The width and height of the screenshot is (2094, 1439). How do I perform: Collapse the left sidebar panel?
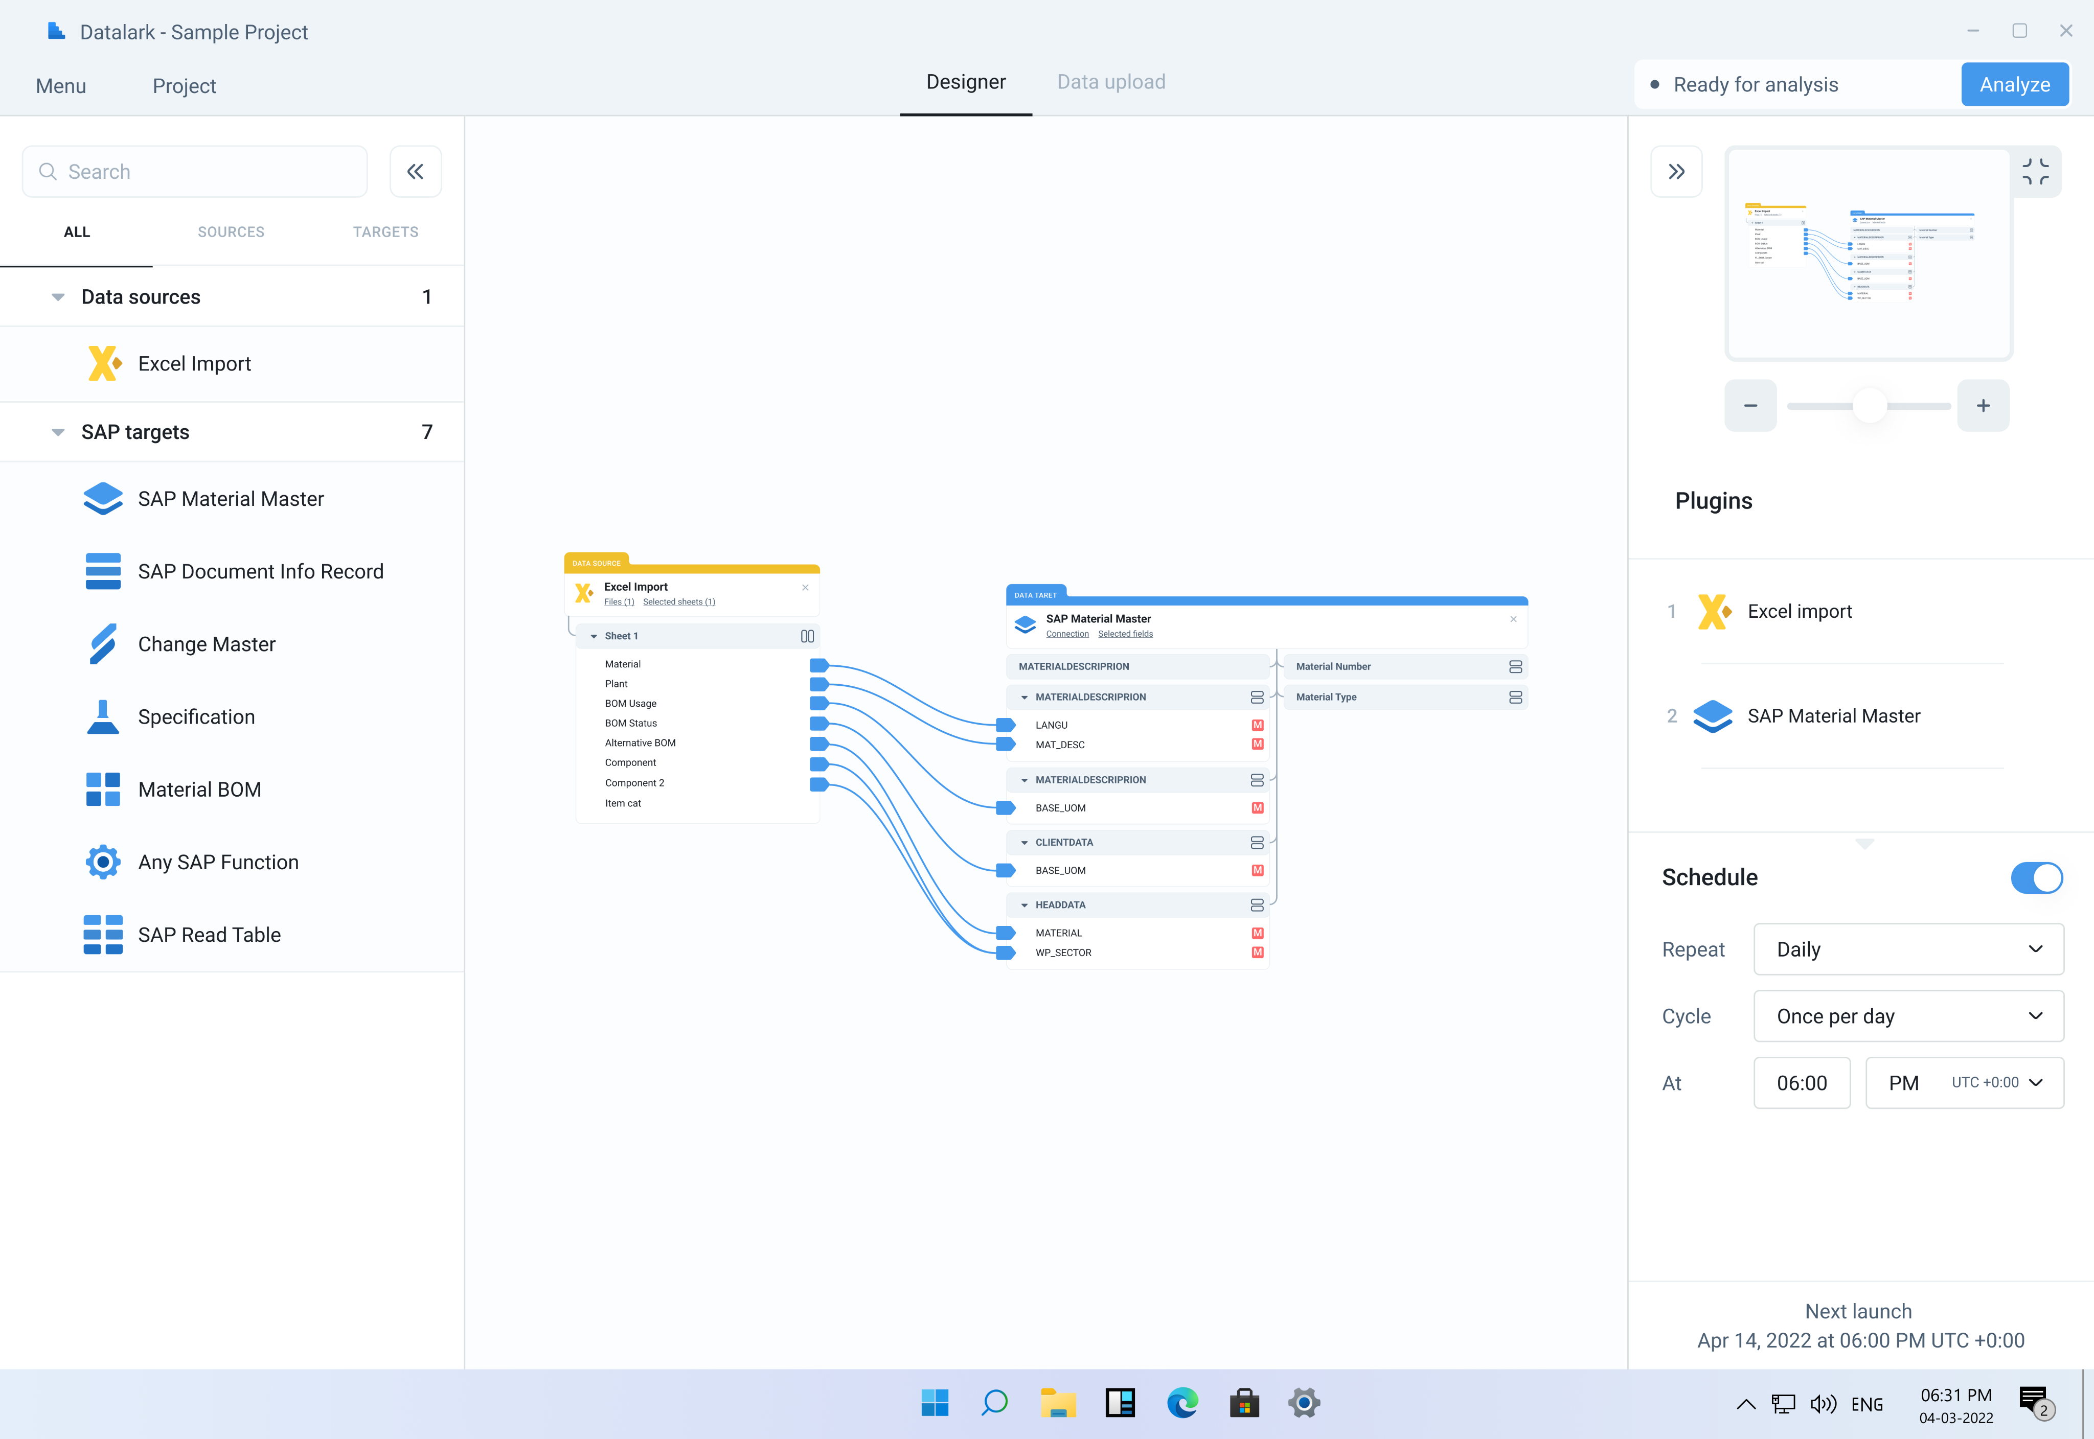pos(415,171)
